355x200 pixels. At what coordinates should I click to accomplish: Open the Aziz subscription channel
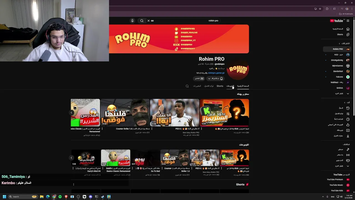pos(337,54)
